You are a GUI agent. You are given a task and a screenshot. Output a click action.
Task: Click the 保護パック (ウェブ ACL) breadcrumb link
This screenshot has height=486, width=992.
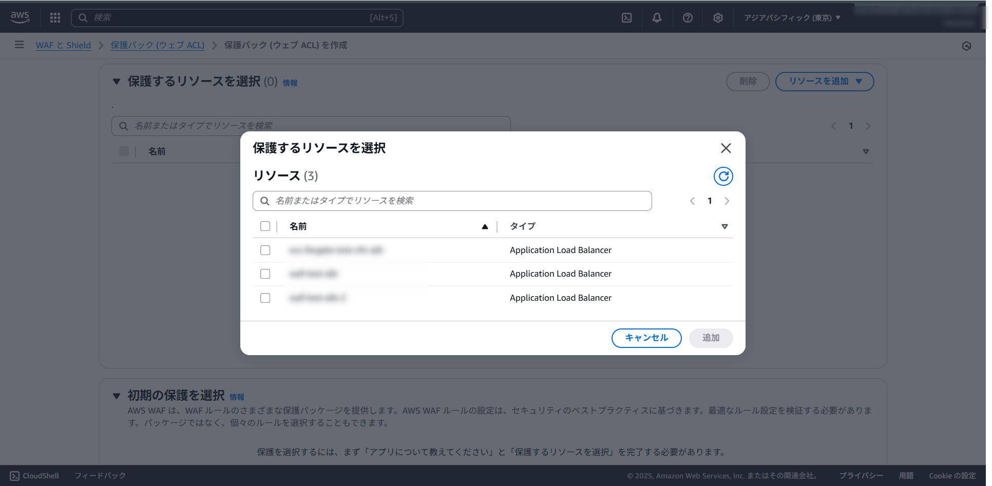click(x=158, y=45)
